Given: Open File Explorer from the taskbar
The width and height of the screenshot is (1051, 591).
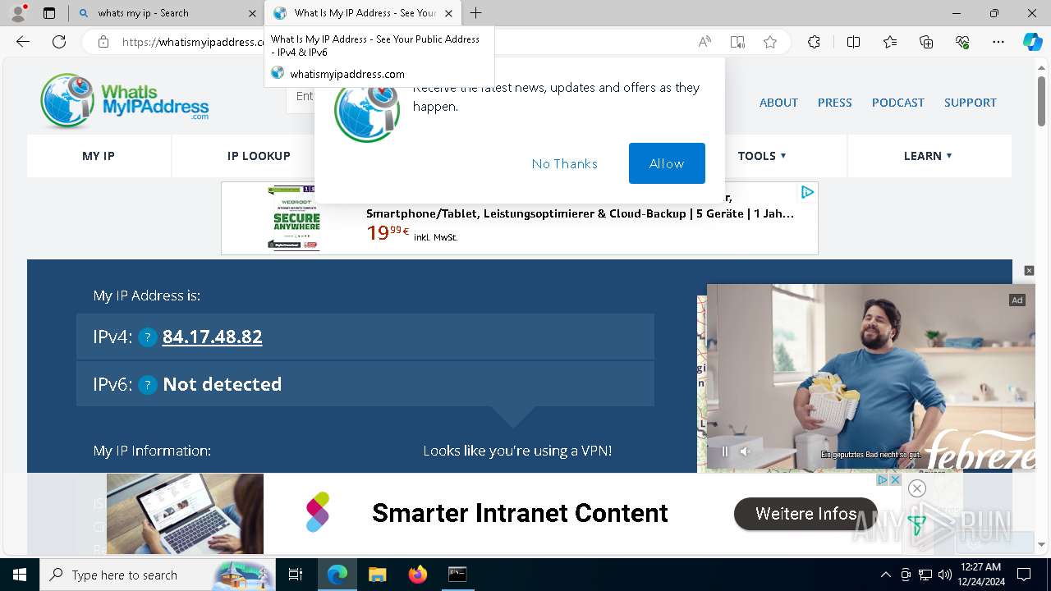Looking at the screenshot, I should click(377, 575).
